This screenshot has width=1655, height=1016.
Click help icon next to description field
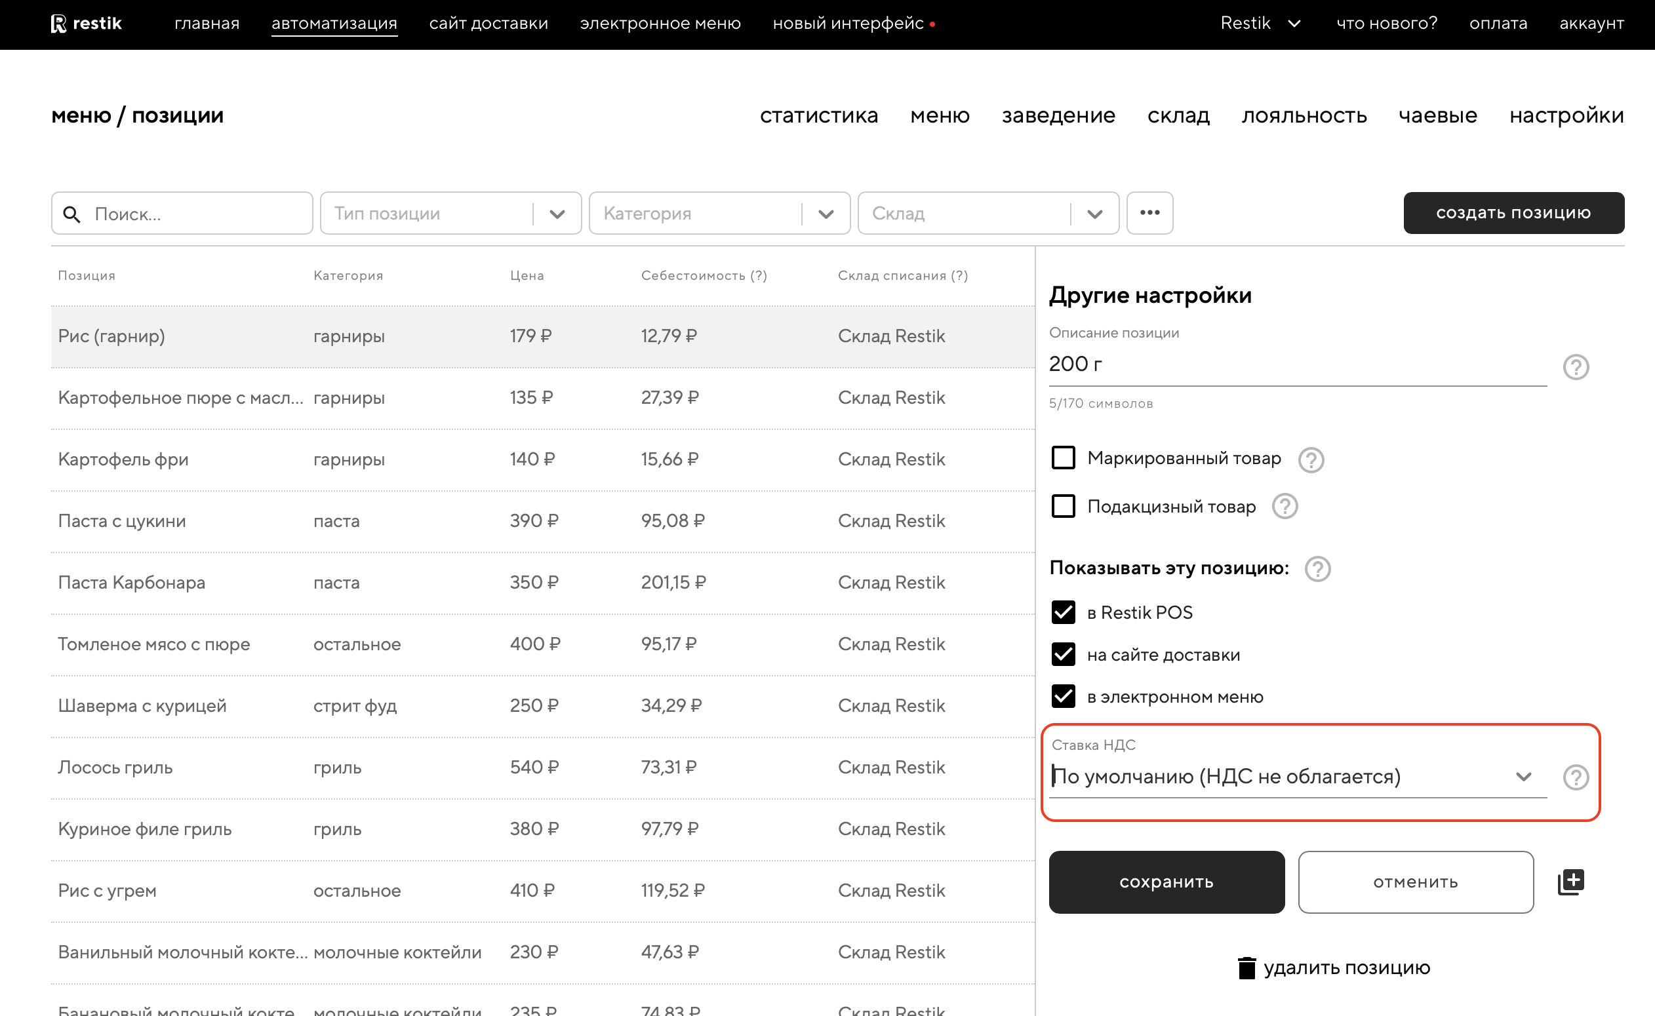(x=1575, y=367)
